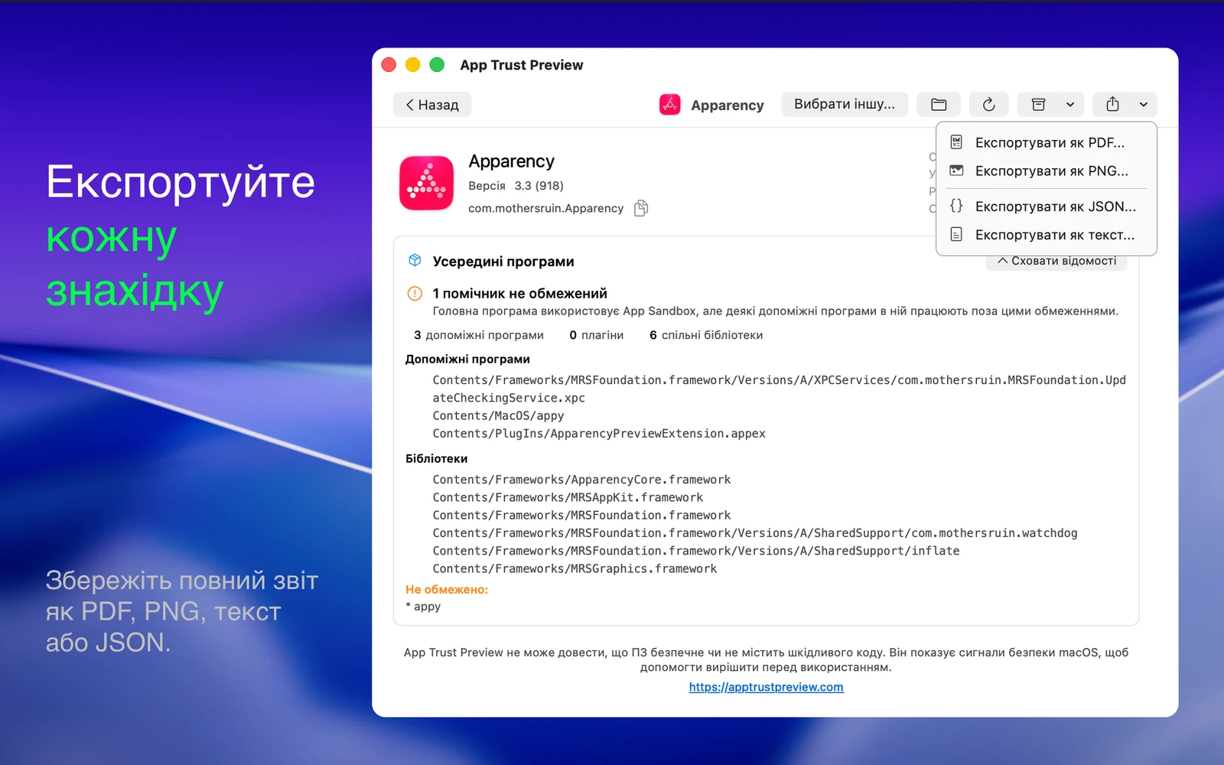Click the bundle ID com.mothersruin.Apparency

545,208
